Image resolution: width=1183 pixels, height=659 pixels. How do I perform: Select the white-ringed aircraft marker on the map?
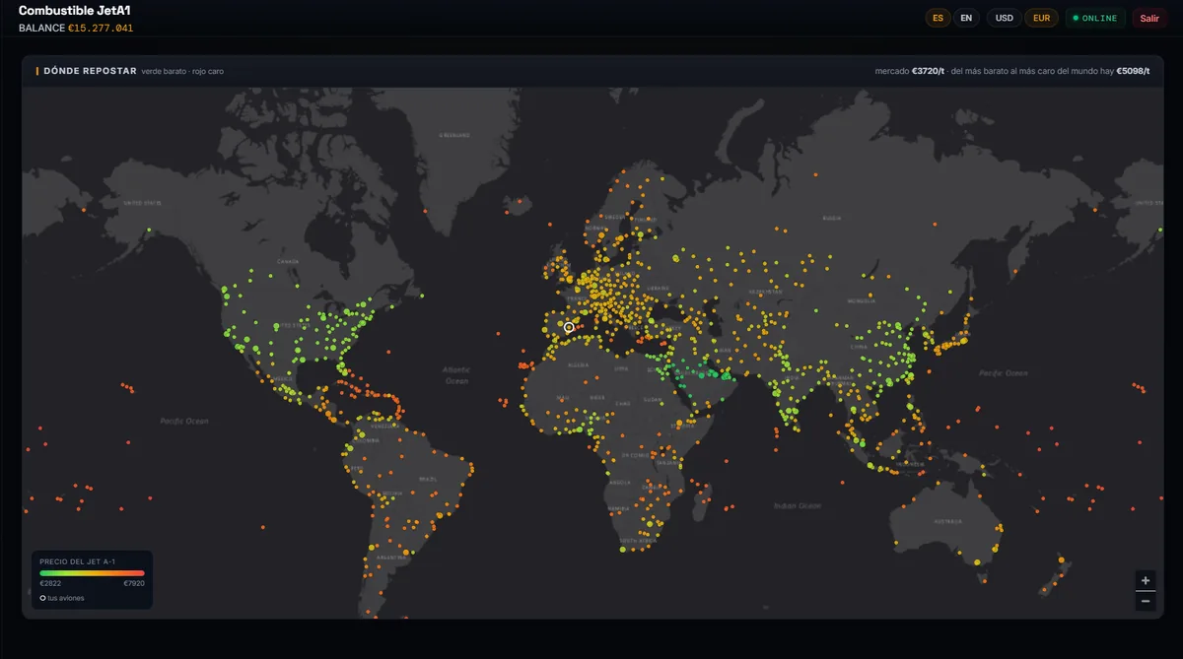[x=569, y=327]
